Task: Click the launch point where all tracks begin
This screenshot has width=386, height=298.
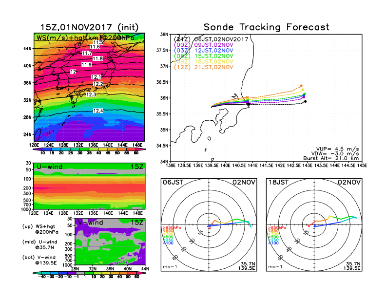Action: (212, 107)
